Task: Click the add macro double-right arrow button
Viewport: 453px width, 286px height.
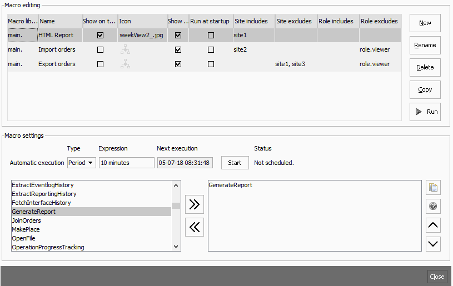Action: (194, 204)
